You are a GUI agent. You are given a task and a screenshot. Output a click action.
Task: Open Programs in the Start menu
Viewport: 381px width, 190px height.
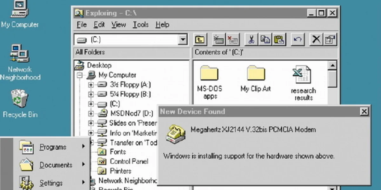pos(53,147)
